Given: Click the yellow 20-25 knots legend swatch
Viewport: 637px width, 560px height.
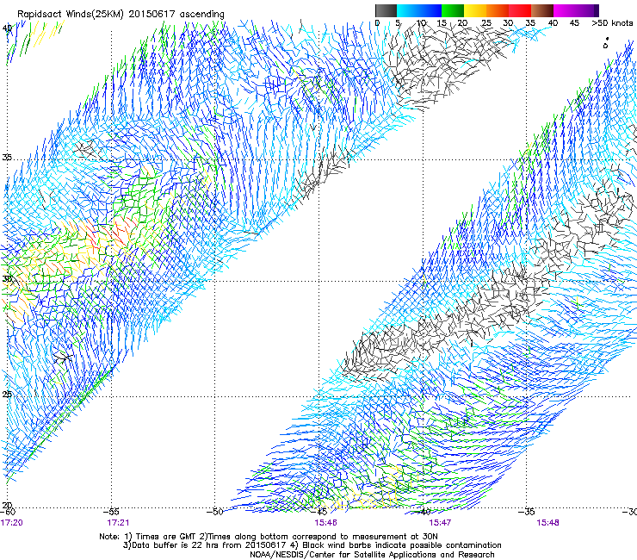Looking at the screenshot, I should pos(475,10).
